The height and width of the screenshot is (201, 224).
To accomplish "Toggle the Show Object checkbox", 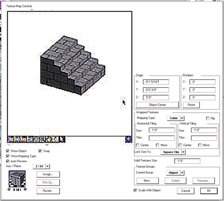I will click(7, 151).
